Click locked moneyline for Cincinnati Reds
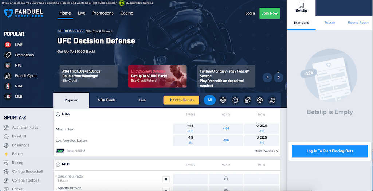 (x=226, y=178)
